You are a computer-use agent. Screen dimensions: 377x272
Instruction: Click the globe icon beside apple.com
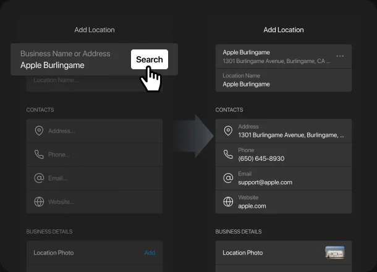228,202
